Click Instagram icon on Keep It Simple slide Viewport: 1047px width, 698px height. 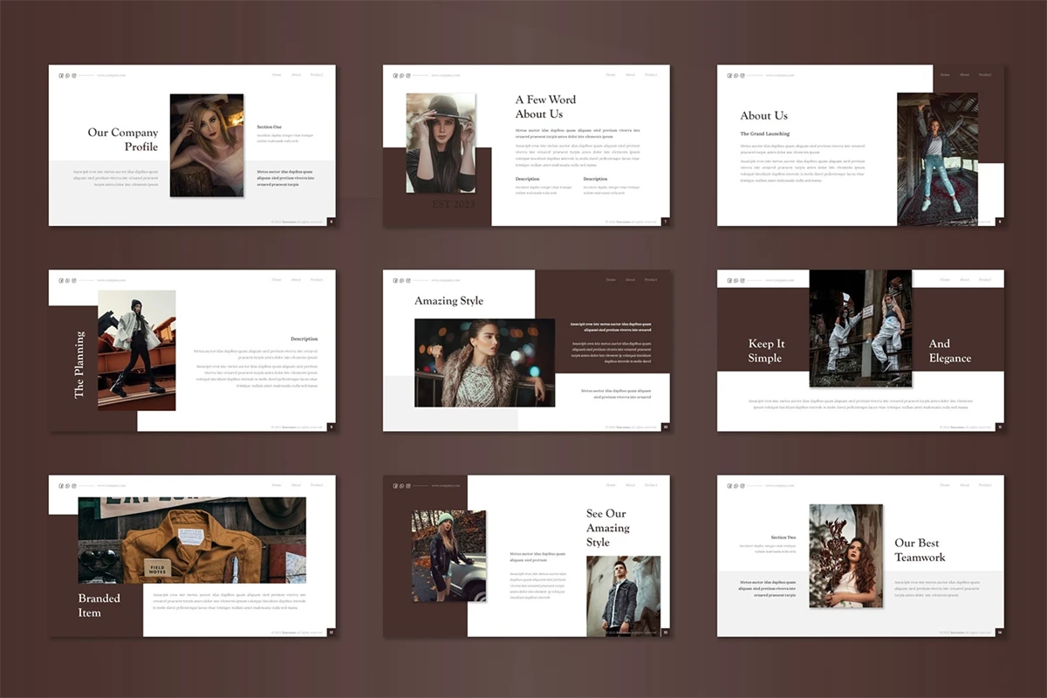pyautogui.click(x=743, y=280)
